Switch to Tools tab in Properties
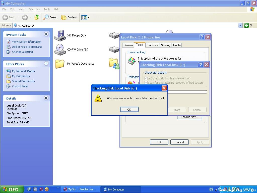The height and width of the screenshot is (193, 257). 140,45
